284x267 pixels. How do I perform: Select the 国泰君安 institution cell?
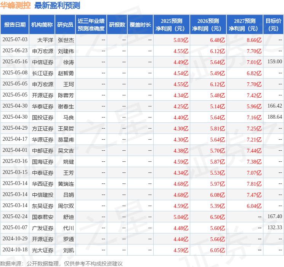pos(43,217)
